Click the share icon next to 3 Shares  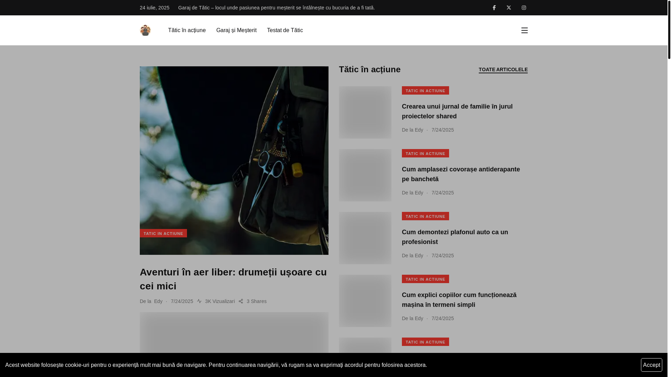pos(241,301)
